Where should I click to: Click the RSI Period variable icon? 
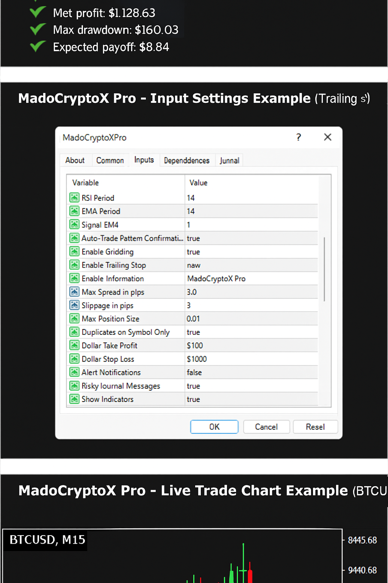(x=74, y=198)
